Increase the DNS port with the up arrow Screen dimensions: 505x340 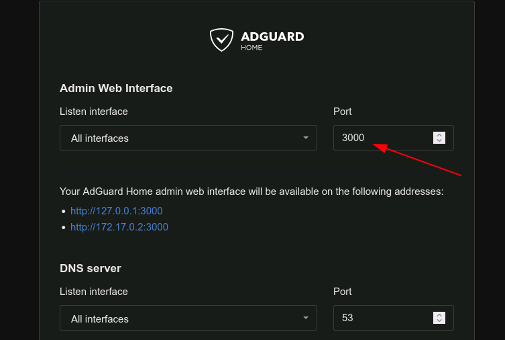[x=439, y=315]
